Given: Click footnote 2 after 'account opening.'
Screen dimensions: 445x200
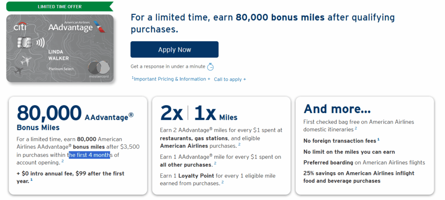Looking at the screenshot, I should [x=63, y=162].
